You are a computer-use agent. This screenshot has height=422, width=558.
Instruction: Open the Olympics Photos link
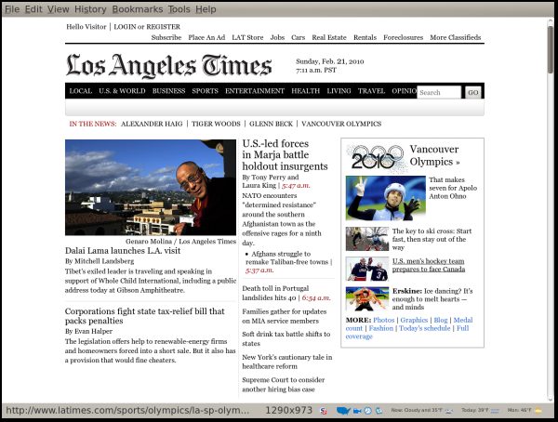(x=383, y=320)
